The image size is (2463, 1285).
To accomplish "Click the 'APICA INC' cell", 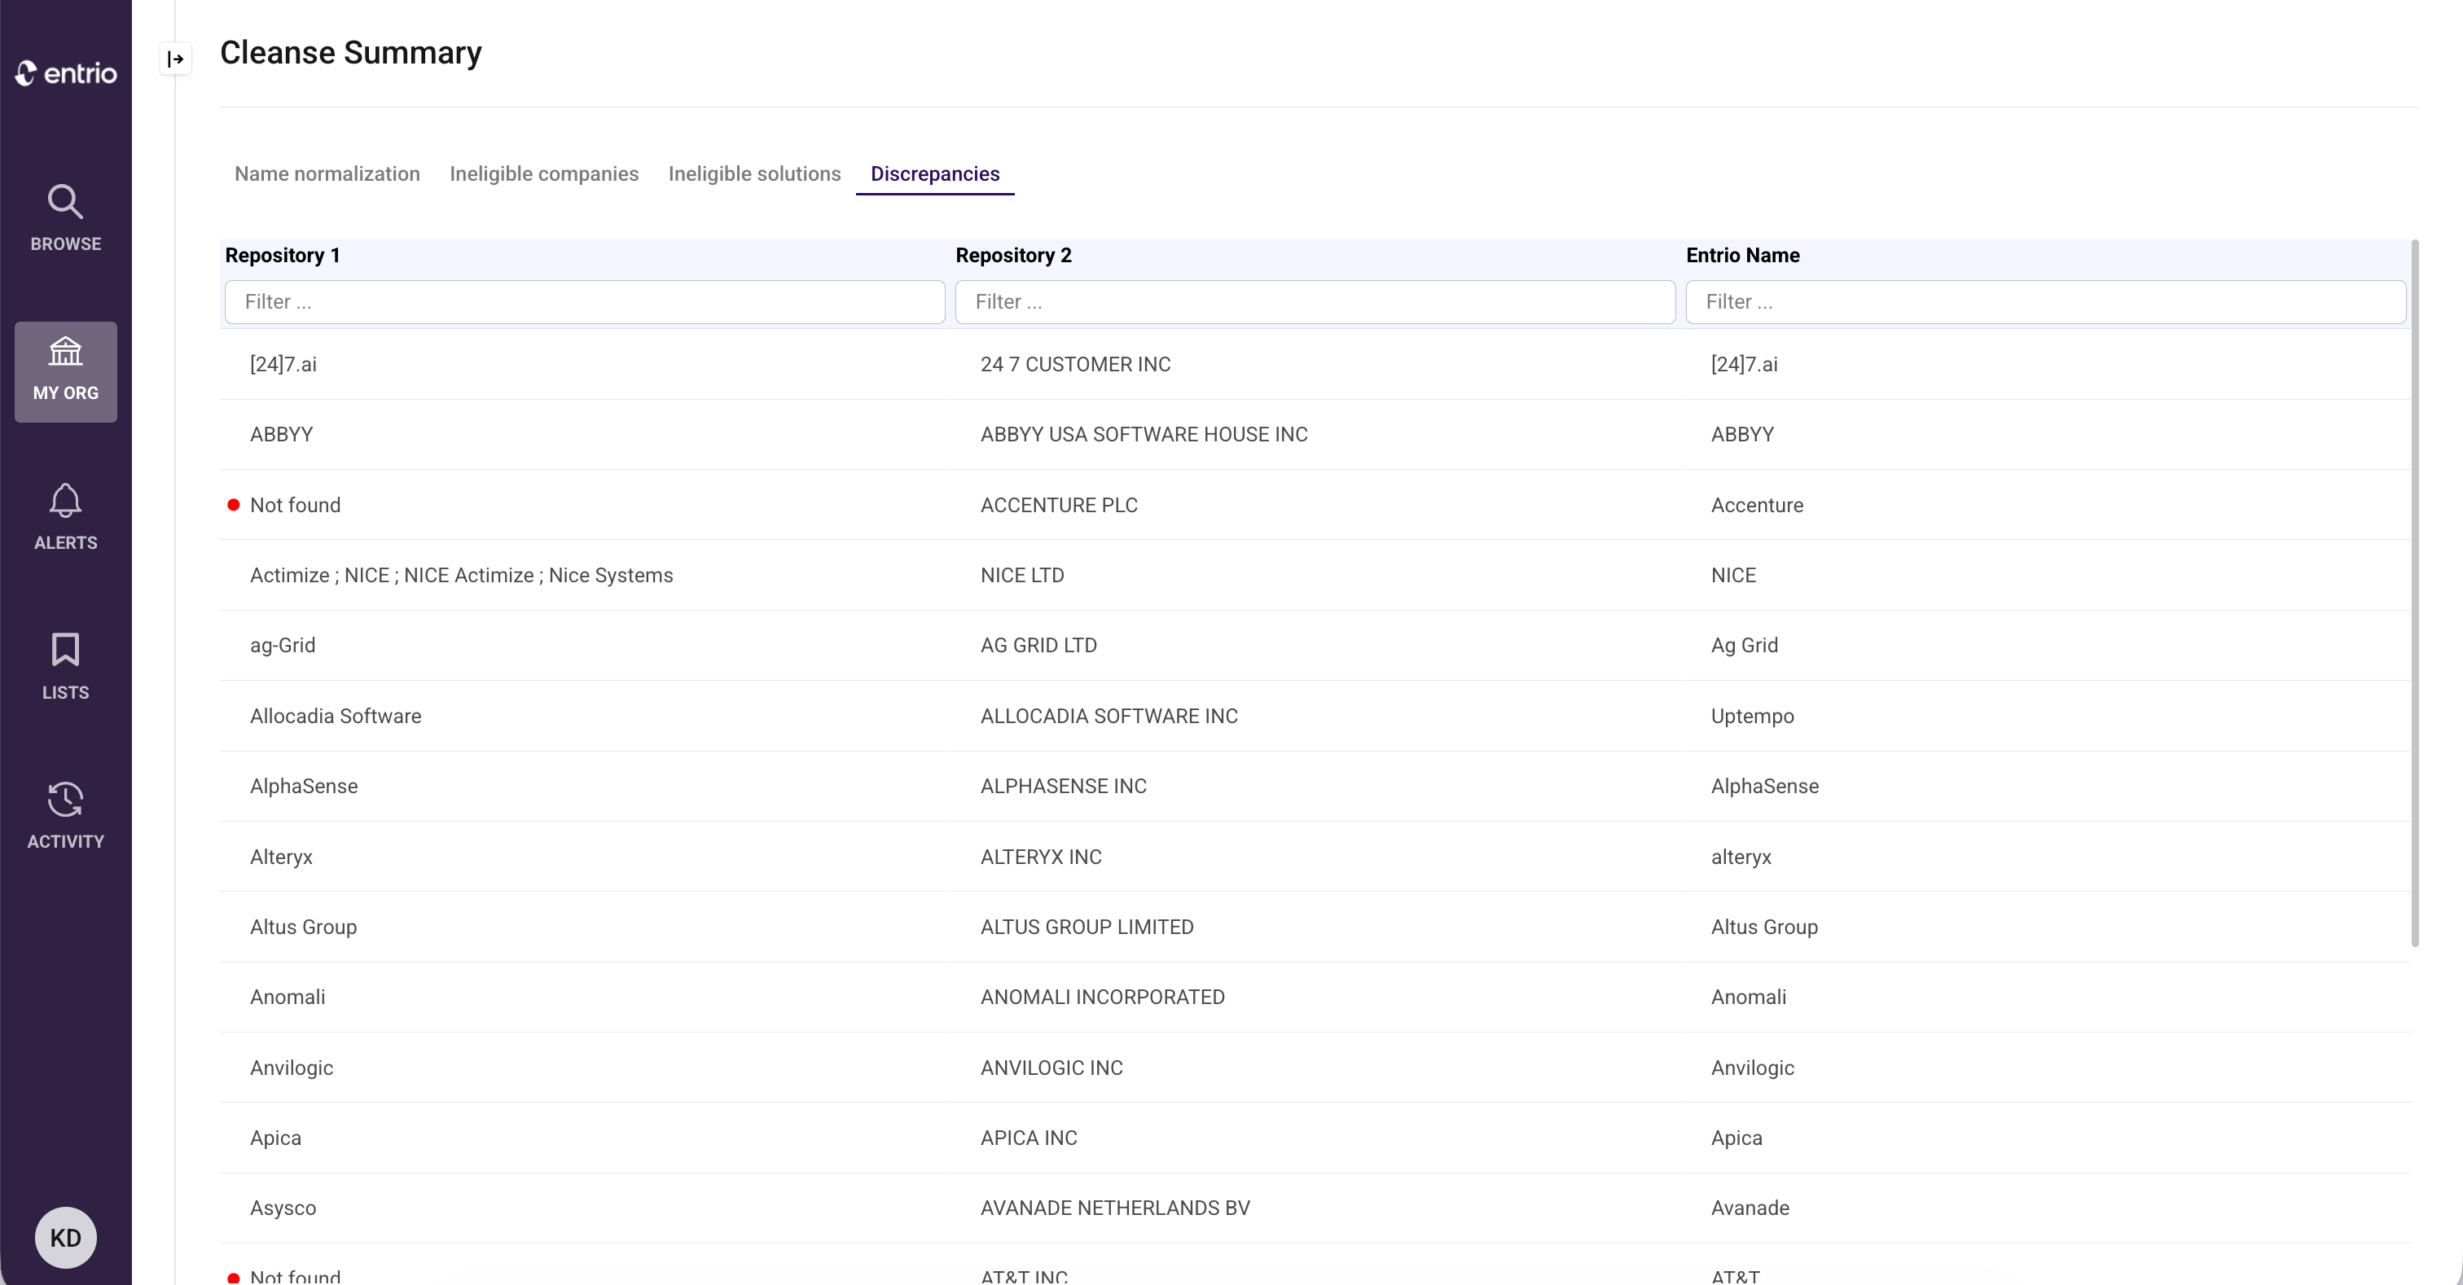I will 1028,1138.
